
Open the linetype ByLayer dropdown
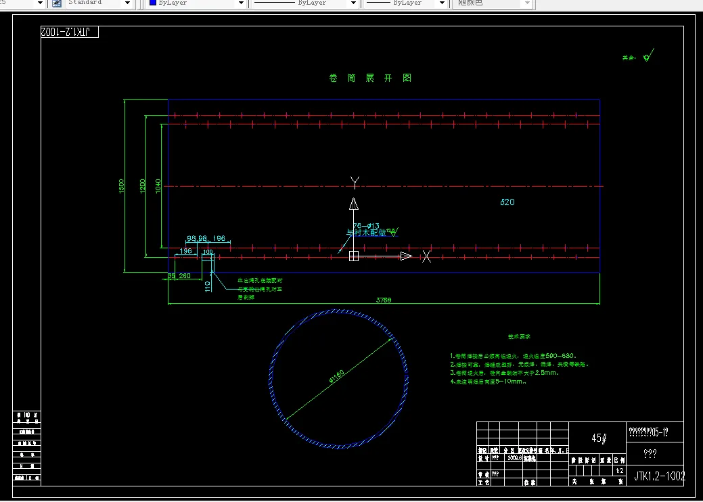click(353, 3)
